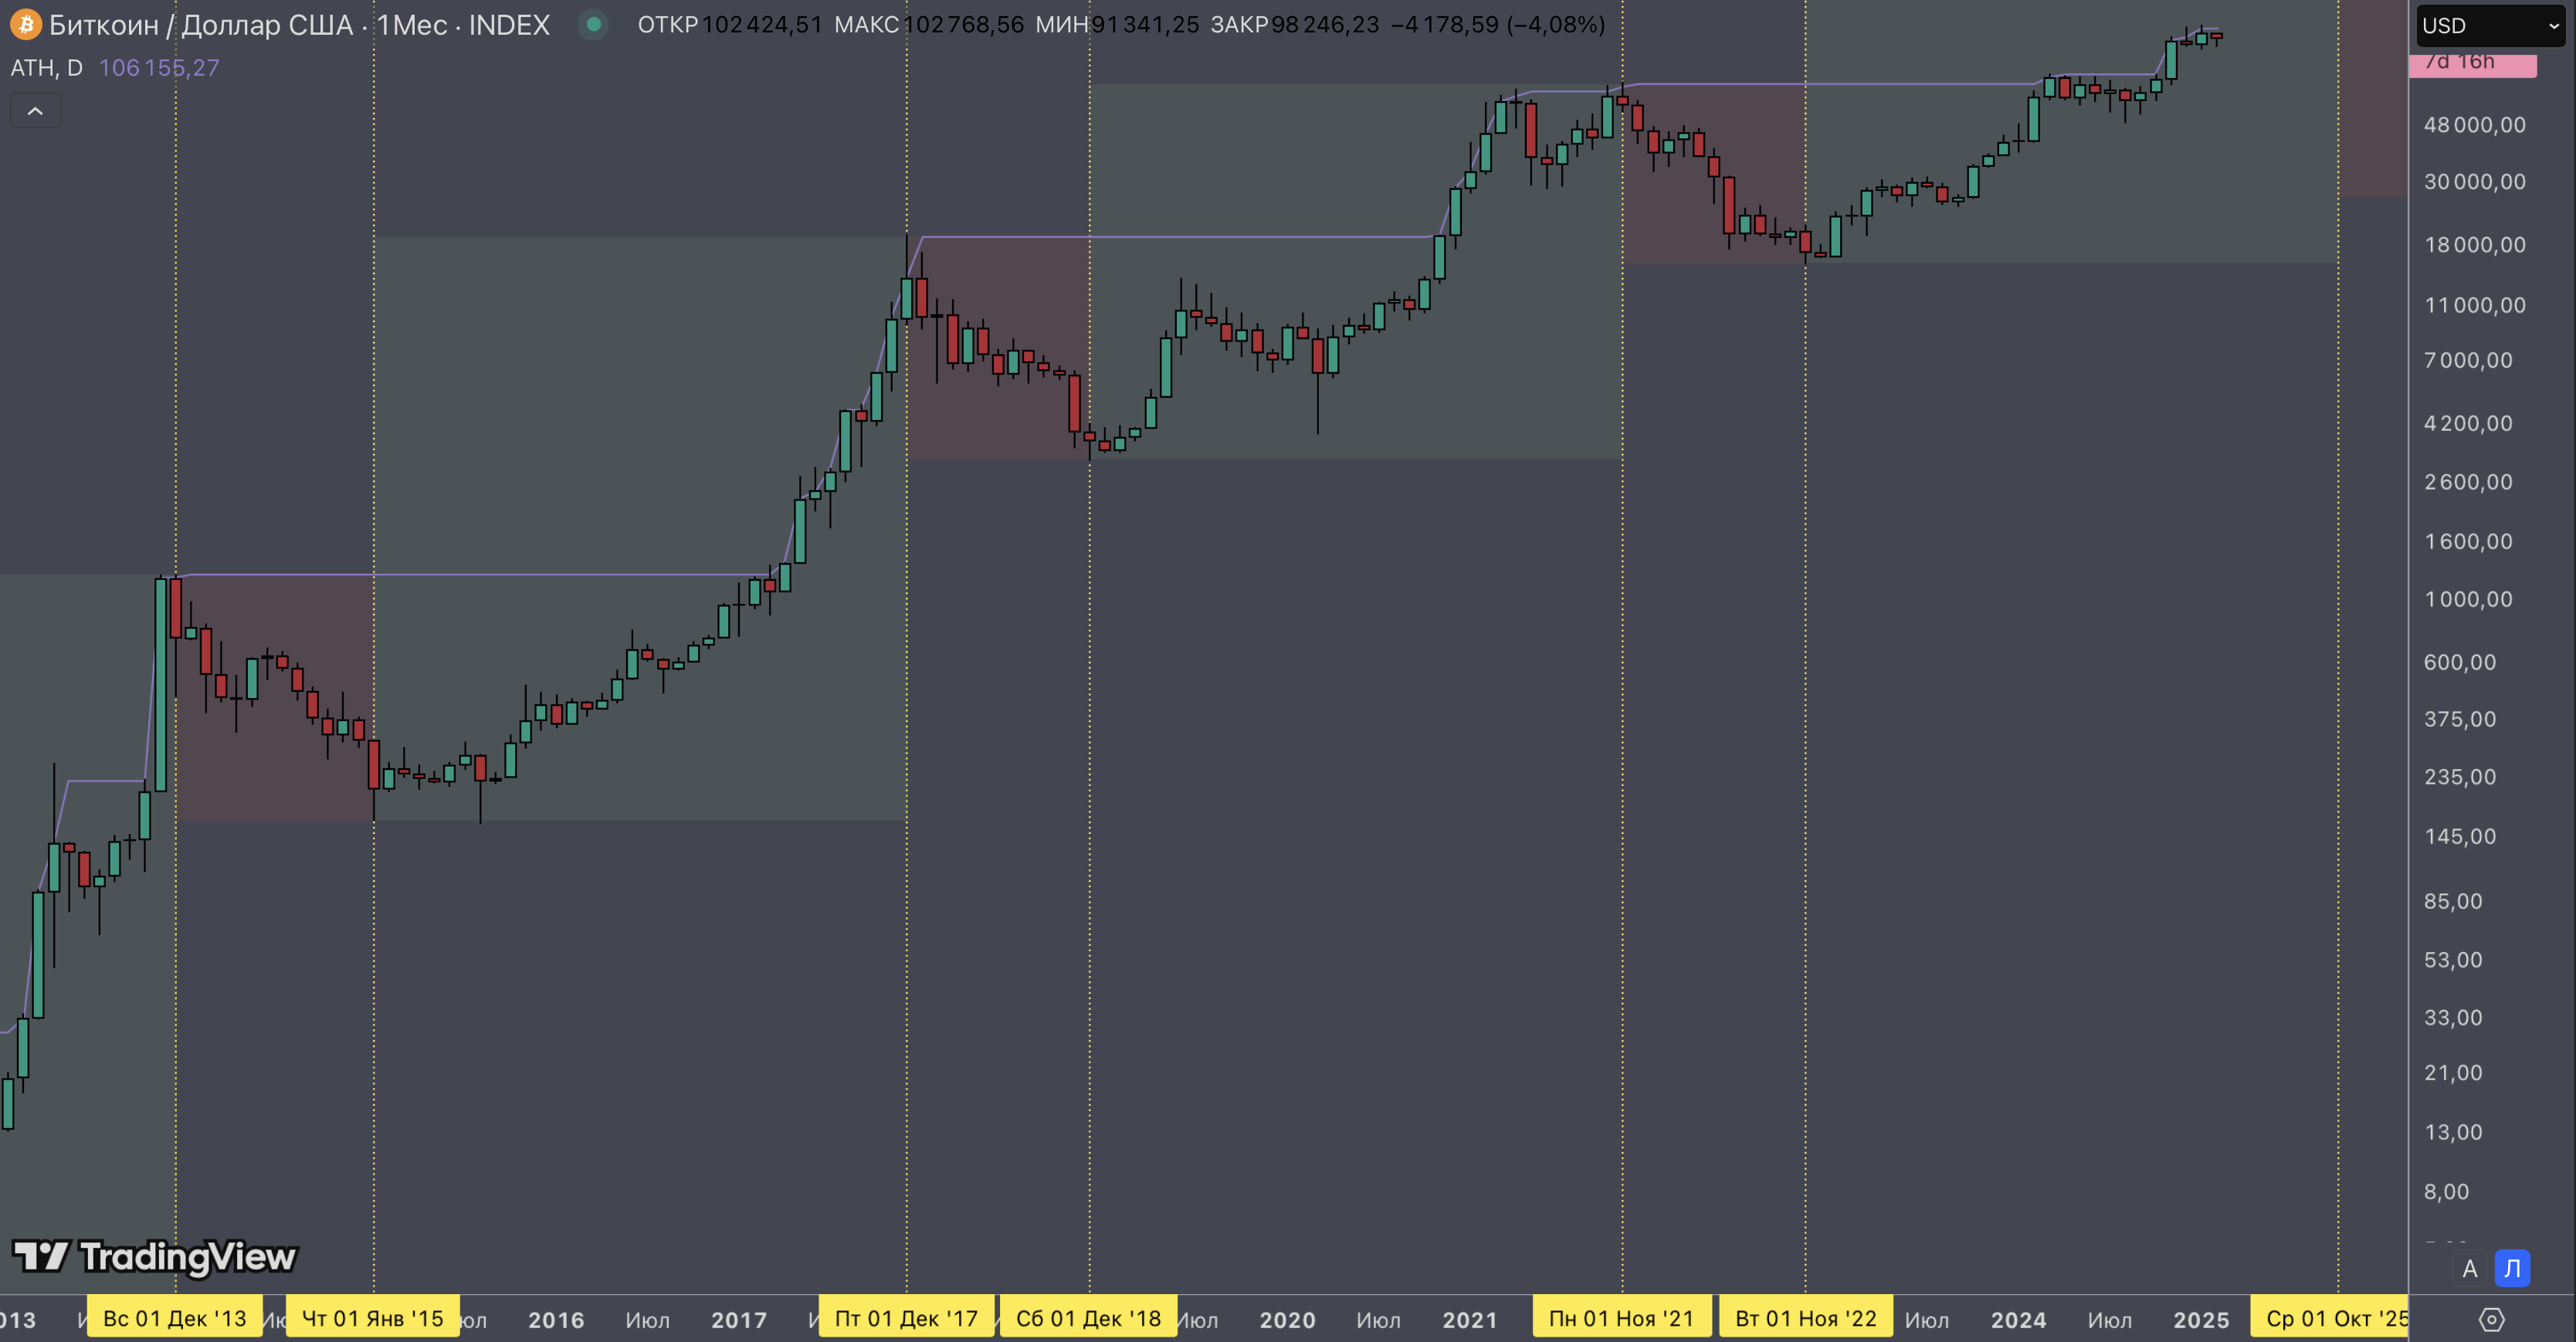
Task: Click the 1Мес interval label in title
Action: (412, 25)
